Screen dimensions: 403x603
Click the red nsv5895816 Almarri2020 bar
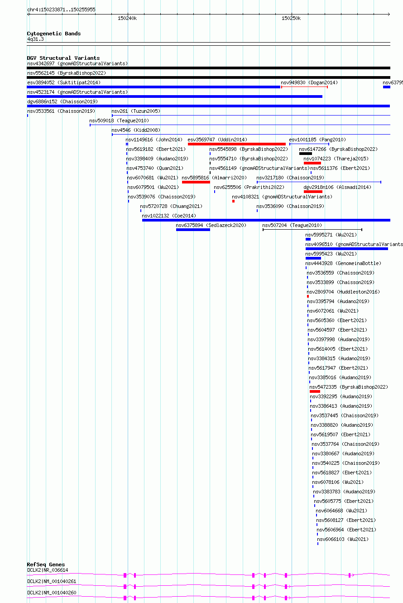click(196, 182)
